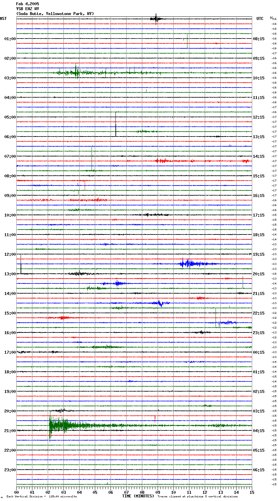
Task: Click the "TIME (MINUTES)" axis title
Action: pos(138,496)
